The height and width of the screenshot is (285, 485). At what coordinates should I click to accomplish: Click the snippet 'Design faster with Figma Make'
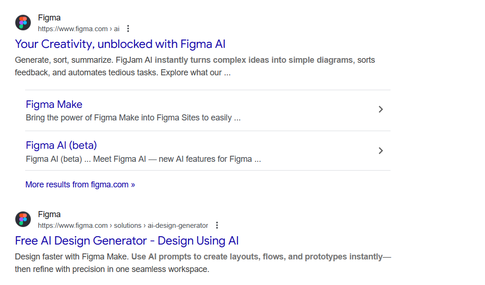click(203, 263)
